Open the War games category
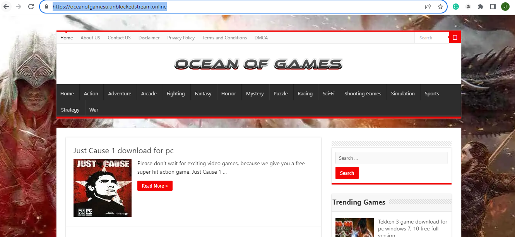 pos(94,110)
